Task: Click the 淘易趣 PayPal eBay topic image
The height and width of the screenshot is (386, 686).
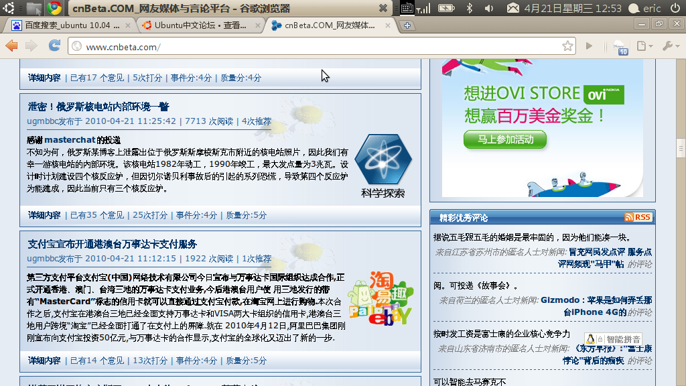Action: [381, 298]
